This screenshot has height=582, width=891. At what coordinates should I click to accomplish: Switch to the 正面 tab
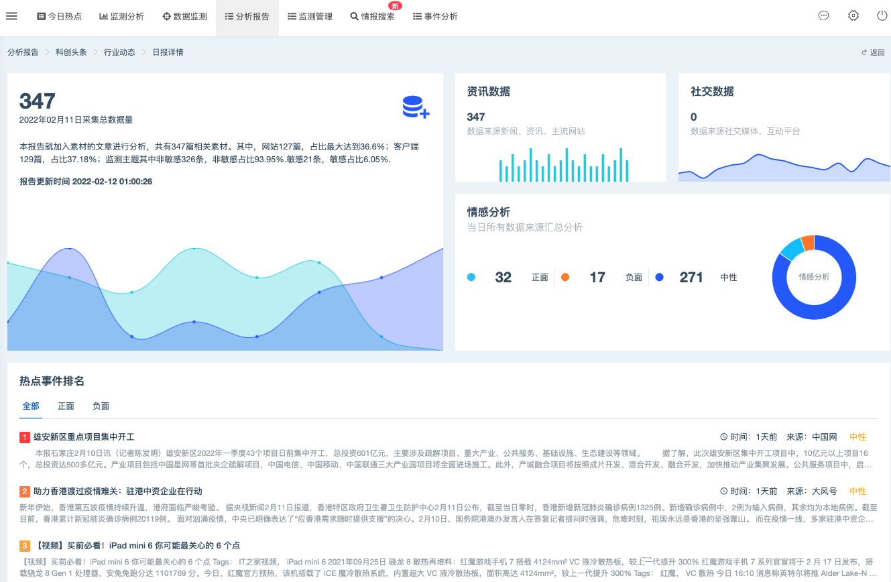[x=66, y=406]
